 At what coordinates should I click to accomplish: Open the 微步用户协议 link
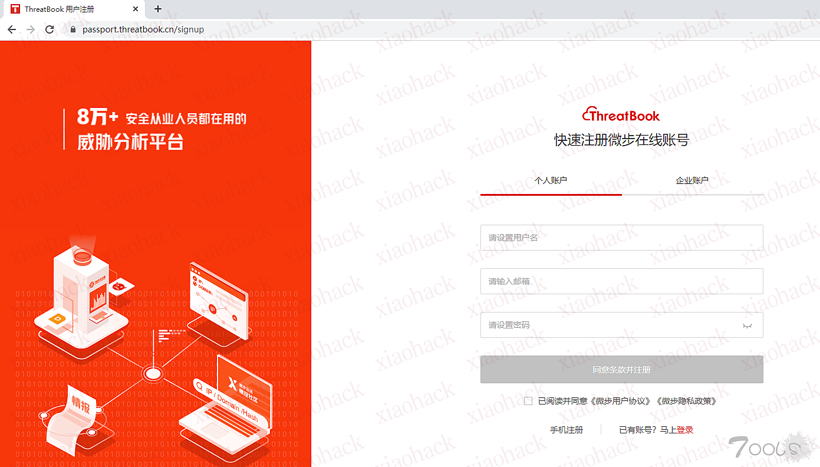tap(621, 401)
